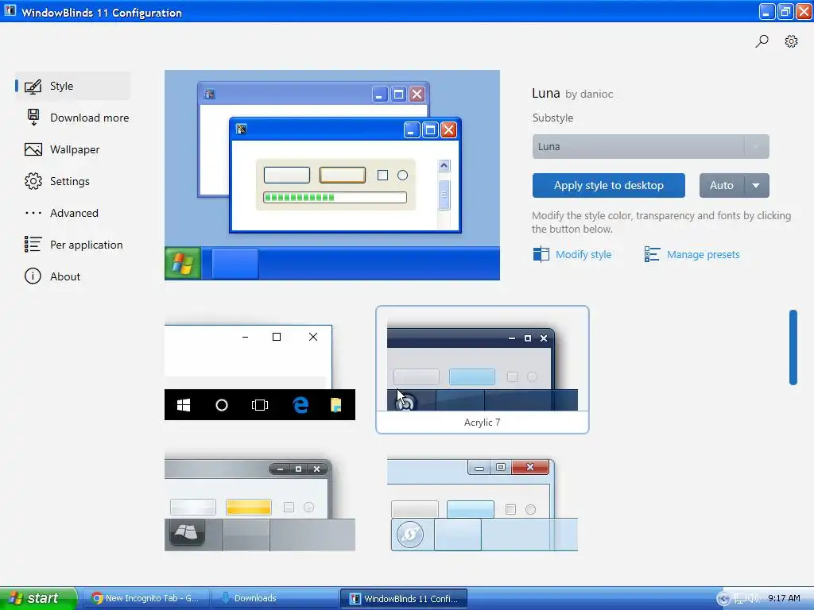Screen dimensions: 814x610
Task: Open the gear settings icon at top right
Action: click(x=791, y=41)
